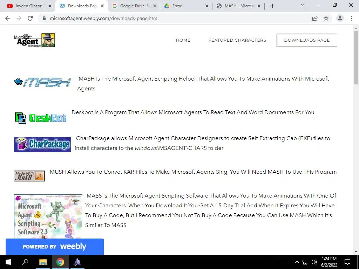The width and height of the screenshot is (359, 269).
Task: Open the Chrome three-dot menu
Action: point(351,18)
